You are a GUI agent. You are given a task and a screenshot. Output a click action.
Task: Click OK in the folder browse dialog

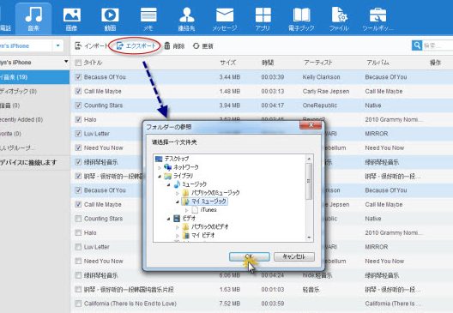pyautogui.click(x=250, y=256)
